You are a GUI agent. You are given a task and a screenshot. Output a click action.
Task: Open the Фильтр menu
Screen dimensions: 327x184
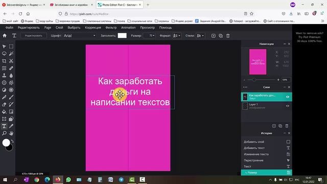111,28
